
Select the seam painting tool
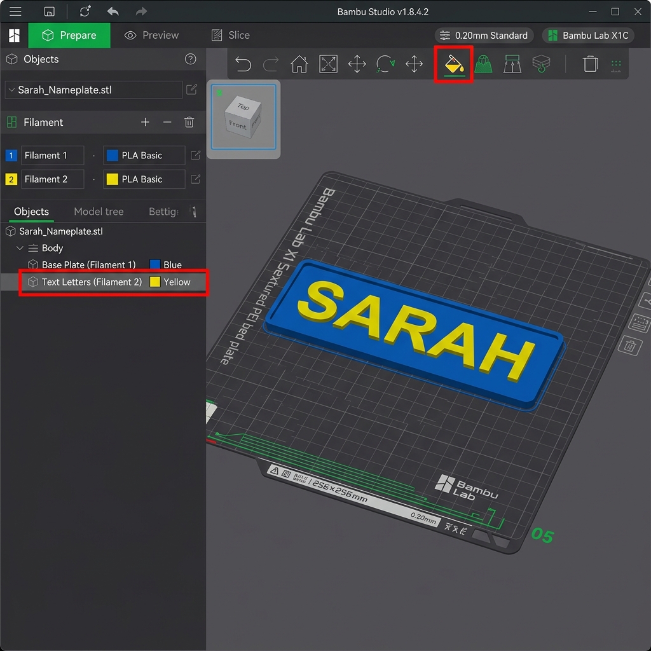point(512,64)
